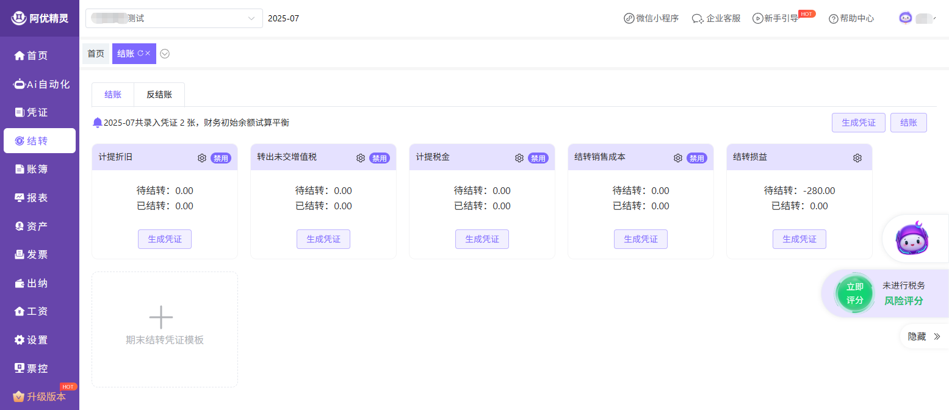Screen dimensions: 949x410
Task: Click gear icon on 结转损益 card
Action: click(857, 158)
